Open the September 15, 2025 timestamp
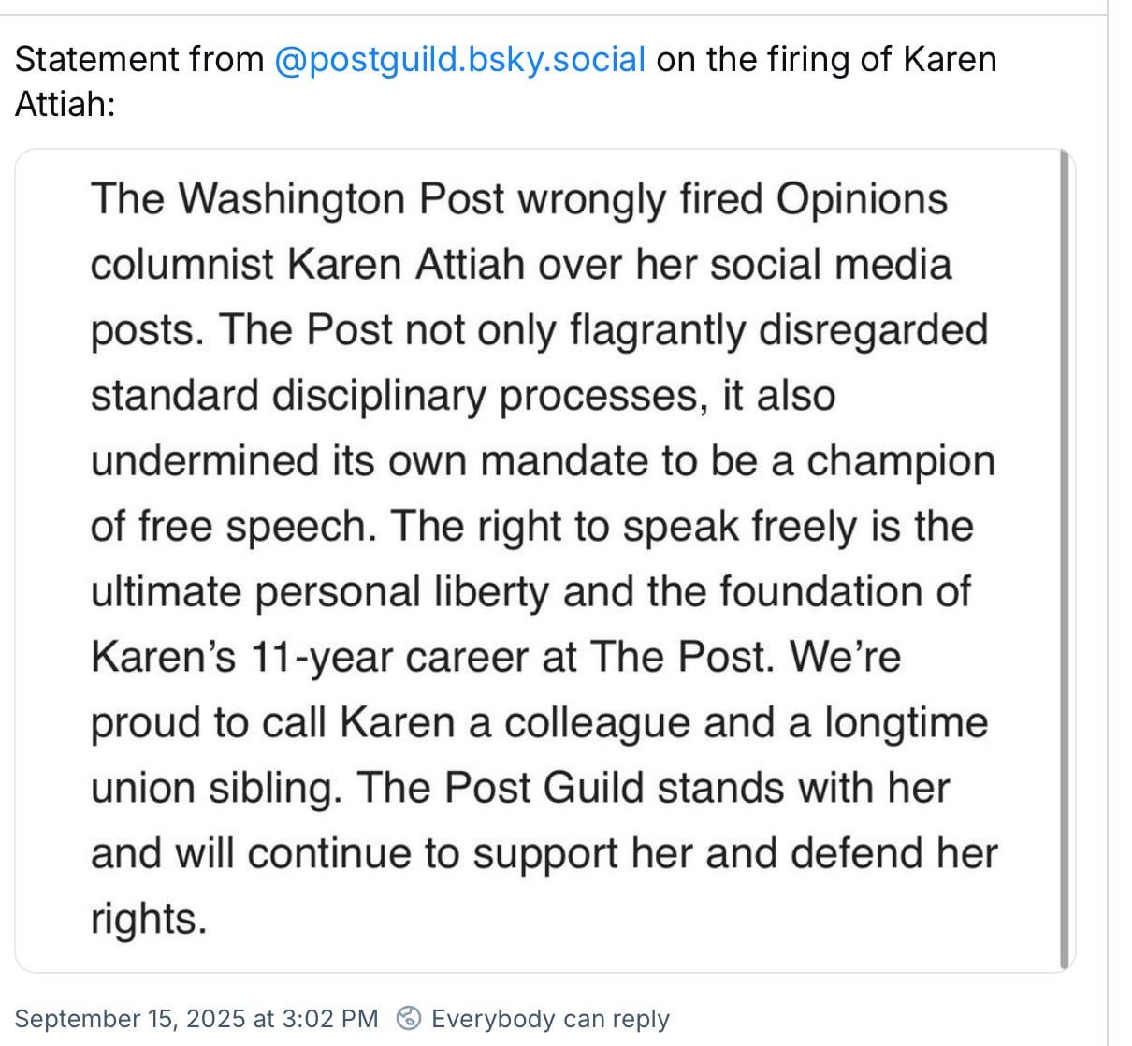 click(x=196, y=1019)
